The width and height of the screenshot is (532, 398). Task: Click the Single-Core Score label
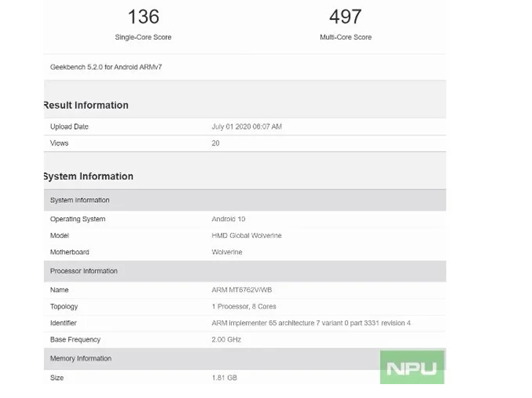pyautogui.click(x=143, y=37)
